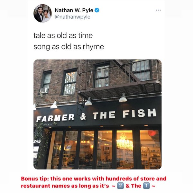Click the "Bonus tip" red caption text
193x193 pixels.
pyautogui.click(x=94, y=182)
